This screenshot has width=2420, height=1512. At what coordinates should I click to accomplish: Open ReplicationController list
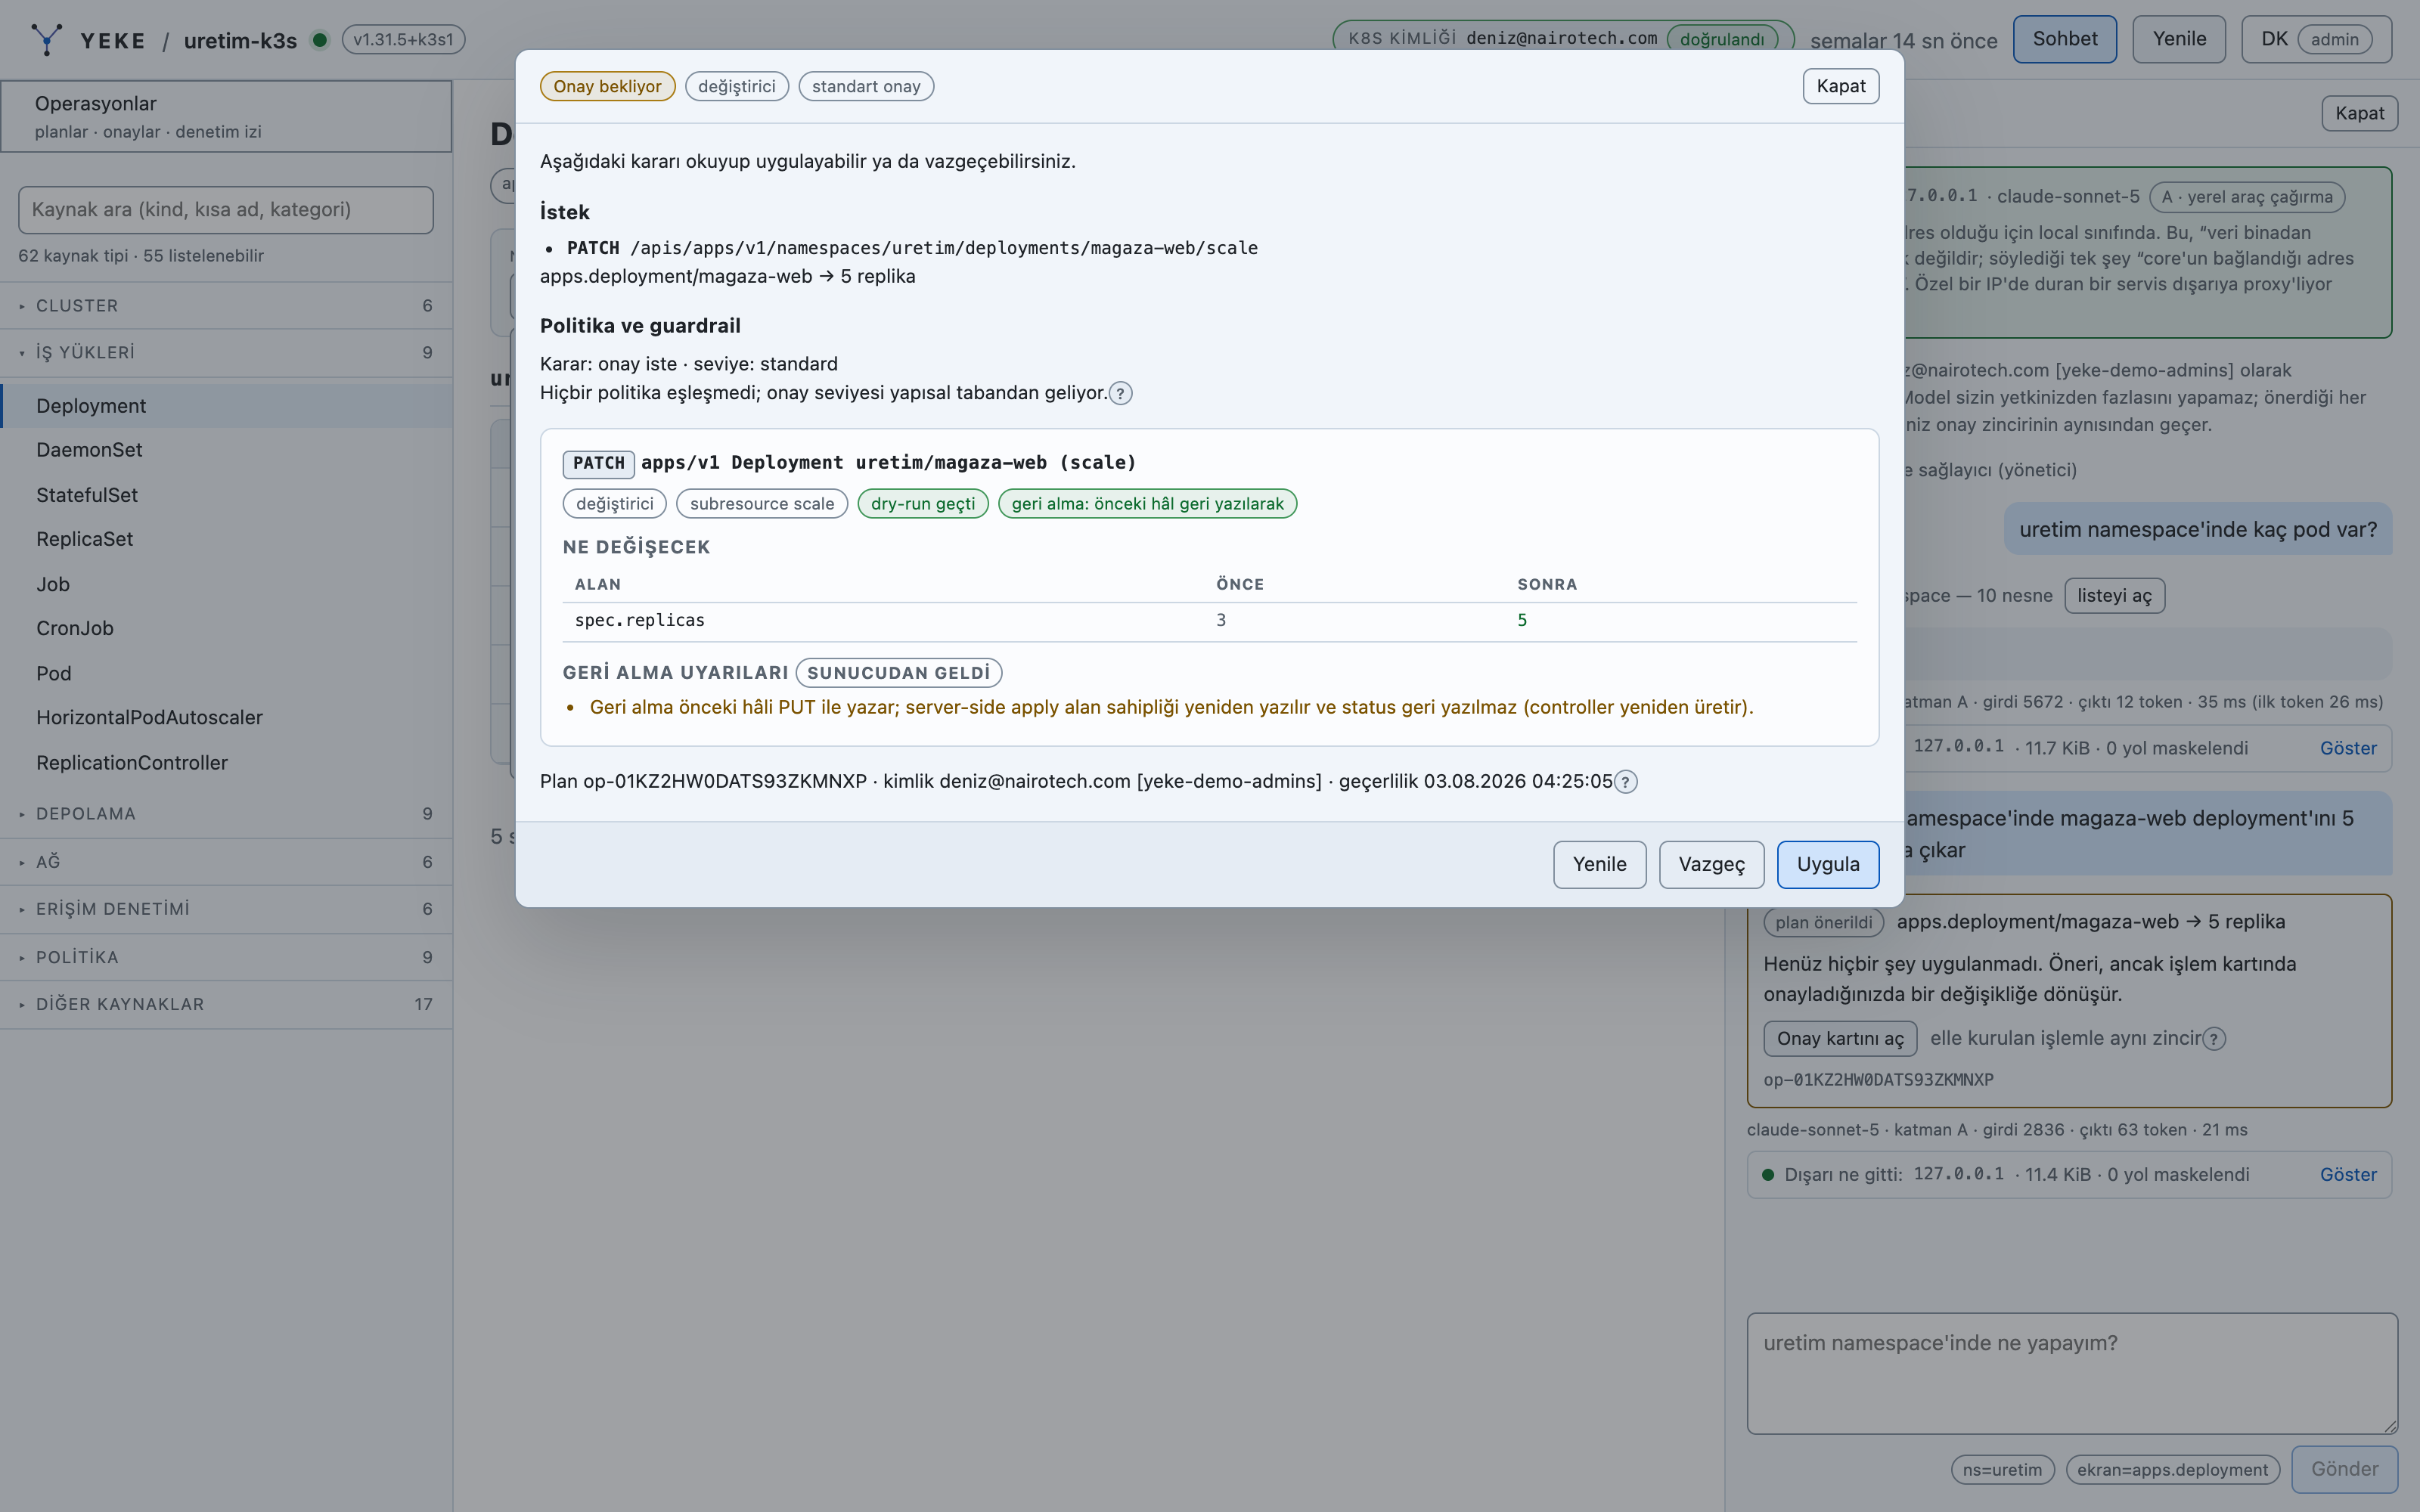point(226,762)
